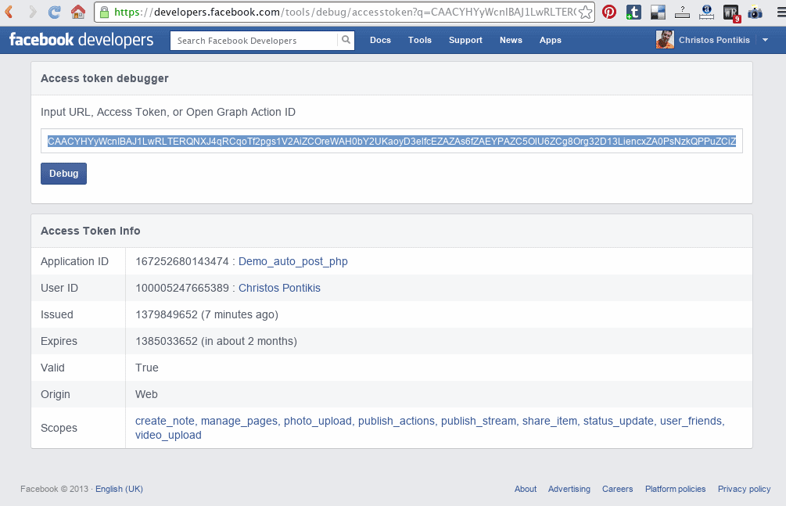The height and width of the screenshot is (506, 786).
Task: Click the Issued value 1379849652
Action: click(x=167, y=314)
